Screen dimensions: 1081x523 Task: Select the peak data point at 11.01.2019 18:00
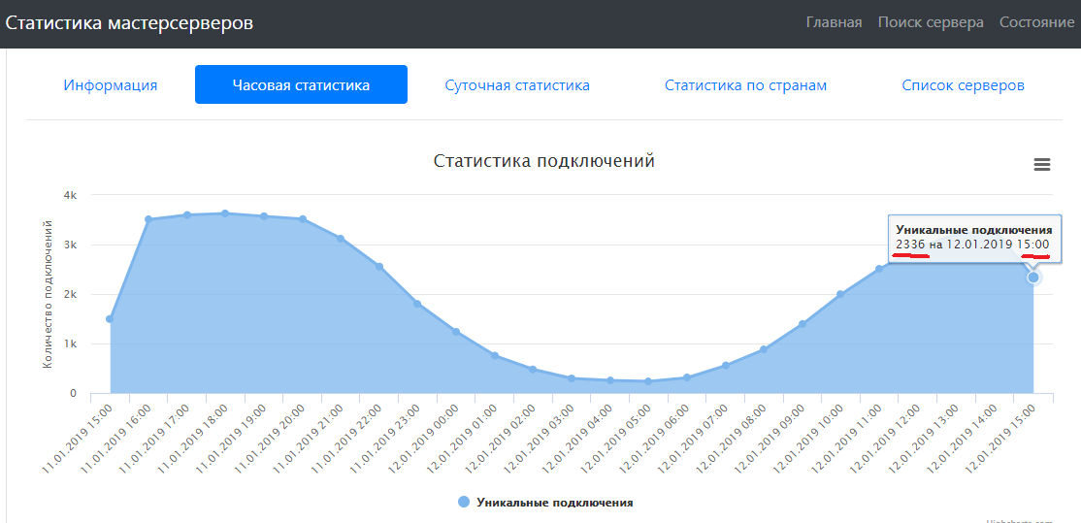coord(225,212)
